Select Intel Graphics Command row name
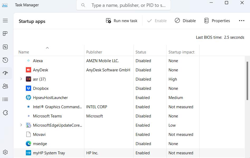The width and height of the screenshot is (250, 158). (x=57, y=107)
